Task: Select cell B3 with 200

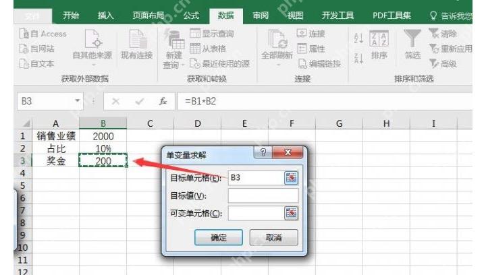Action: point(103,161)
